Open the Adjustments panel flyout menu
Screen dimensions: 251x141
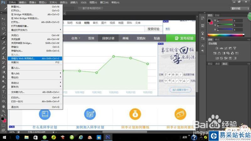(x=248, y=40)
